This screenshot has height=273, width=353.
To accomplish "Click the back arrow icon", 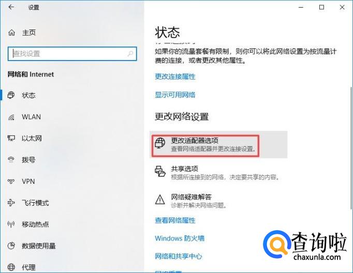I will click(11, 7).
